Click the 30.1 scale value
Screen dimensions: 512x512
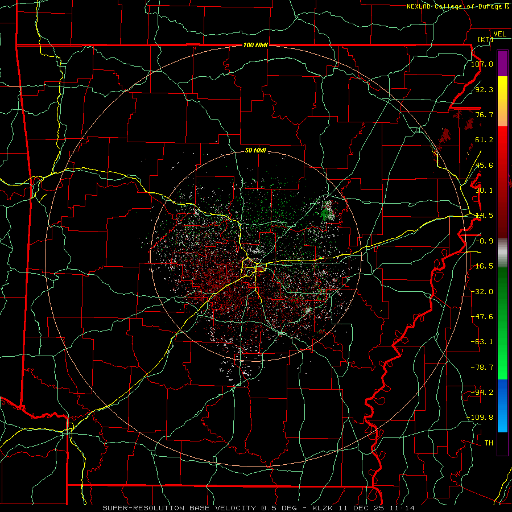(x=484, y=191)
